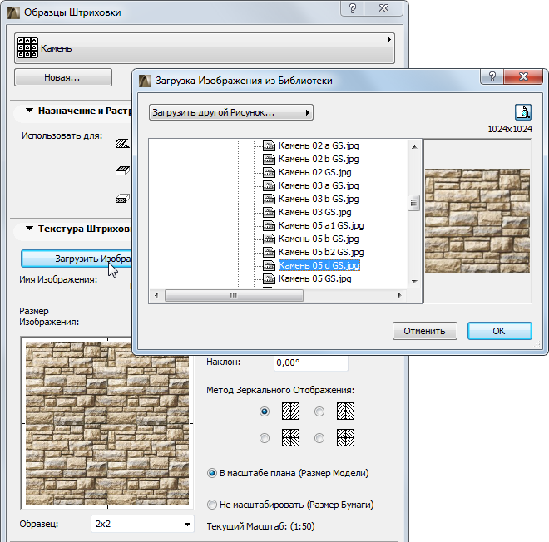The width and height of the screenshot is (549, 542).
Task: Select Камень 05 b GS.jpg in list
Action: click(x=319, y=239)
